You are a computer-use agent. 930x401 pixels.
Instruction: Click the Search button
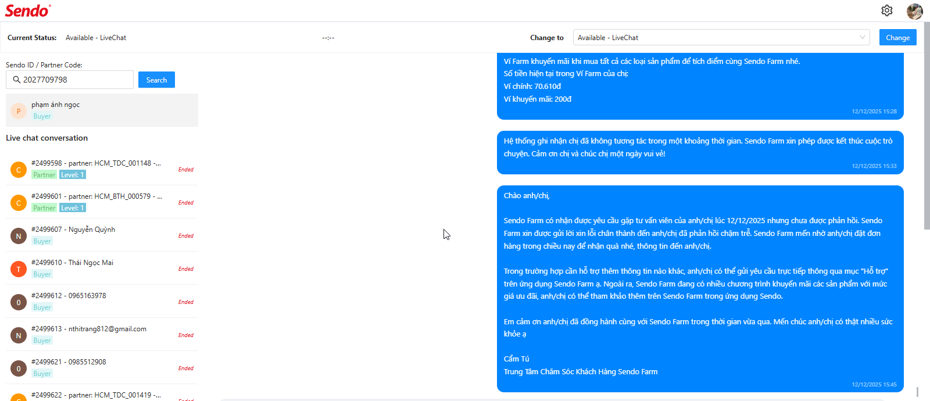pos(156,80)
